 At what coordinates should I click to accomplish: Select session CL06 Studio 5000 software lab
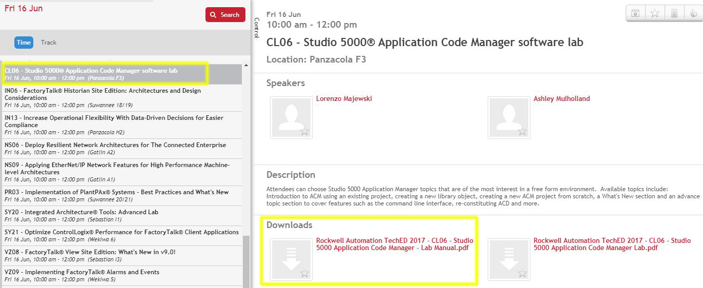pyautogui.click(x=122, y=74)
